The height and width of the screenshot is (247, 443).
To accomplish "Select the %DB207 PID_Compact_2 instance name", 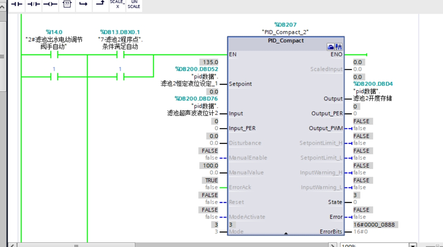I will 285,32.
